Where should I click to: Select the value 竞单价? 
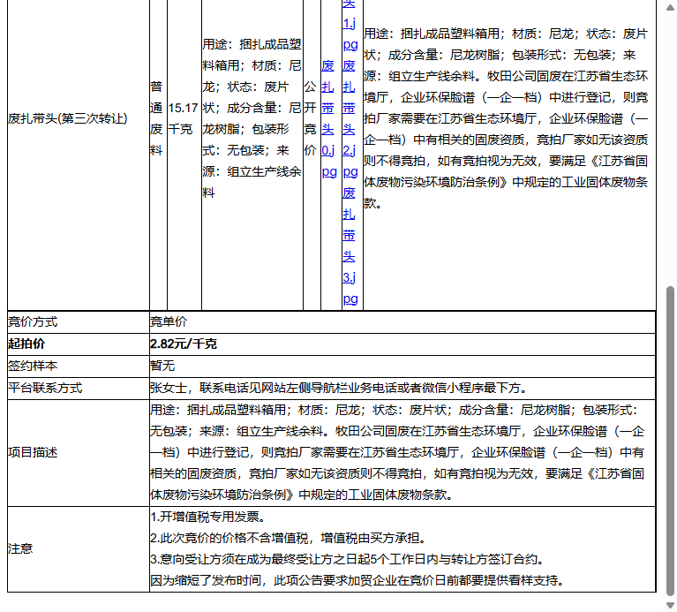point(169,321)
